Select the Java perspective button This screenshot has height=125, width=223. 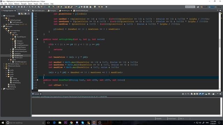pyautogui.click(x=212, y=7)
